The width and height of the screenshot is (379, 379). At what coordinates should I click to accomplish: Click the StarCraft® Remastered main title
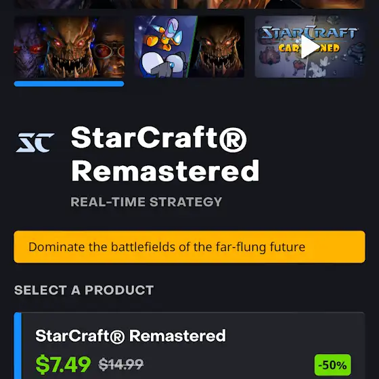pyautogui.click(x=165, y=154)
